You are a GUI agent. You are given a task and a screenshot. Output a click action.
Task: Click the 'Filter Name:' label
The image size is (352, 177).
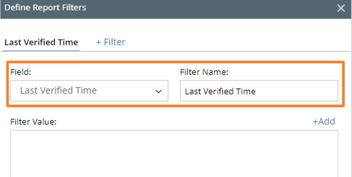click(204, 72)
